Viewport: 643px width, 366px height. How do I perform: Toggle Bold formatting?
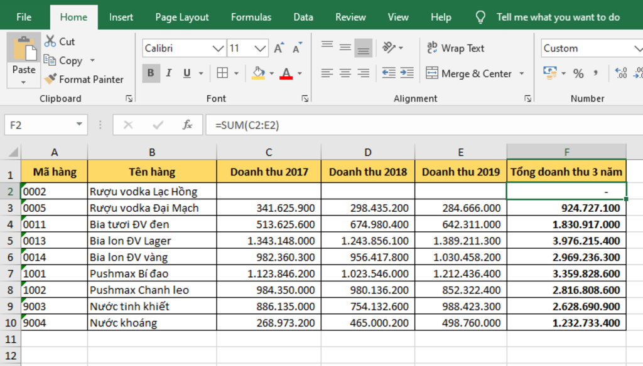click(150, 73)
